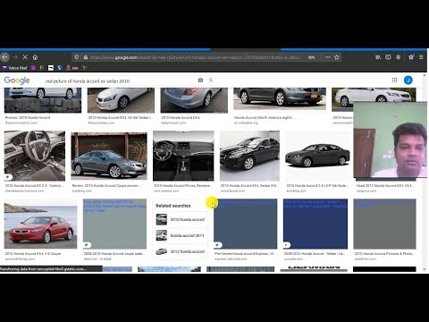Click the browser forward arrow

tap(15, 57)
